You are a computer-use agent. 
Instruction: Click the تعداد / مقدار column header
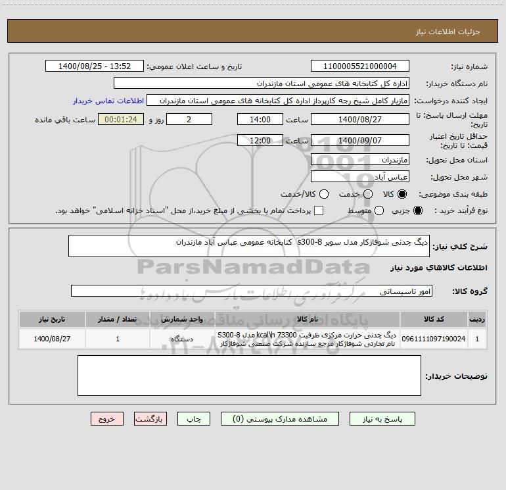[x=118, y=319]
